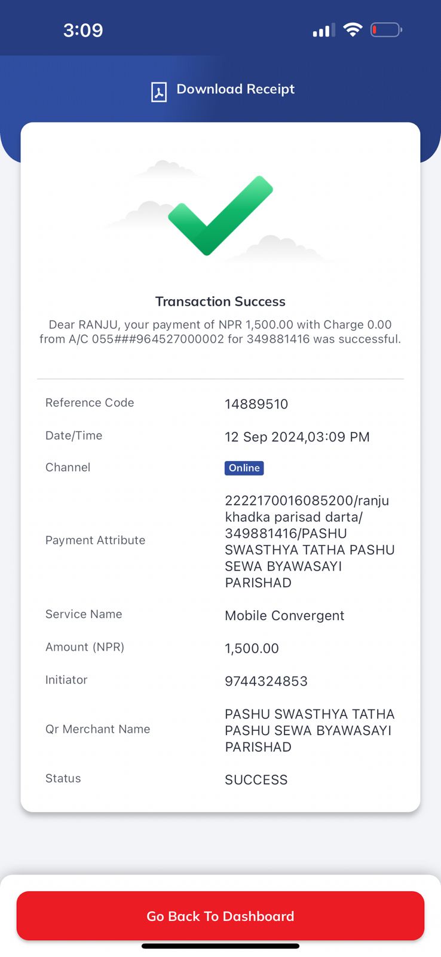Screen dimensions: 441x957
Task: Tap the Transaction Success heading
Action: 220,301
